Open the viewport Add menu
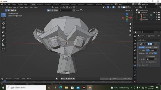 [31, 7]
